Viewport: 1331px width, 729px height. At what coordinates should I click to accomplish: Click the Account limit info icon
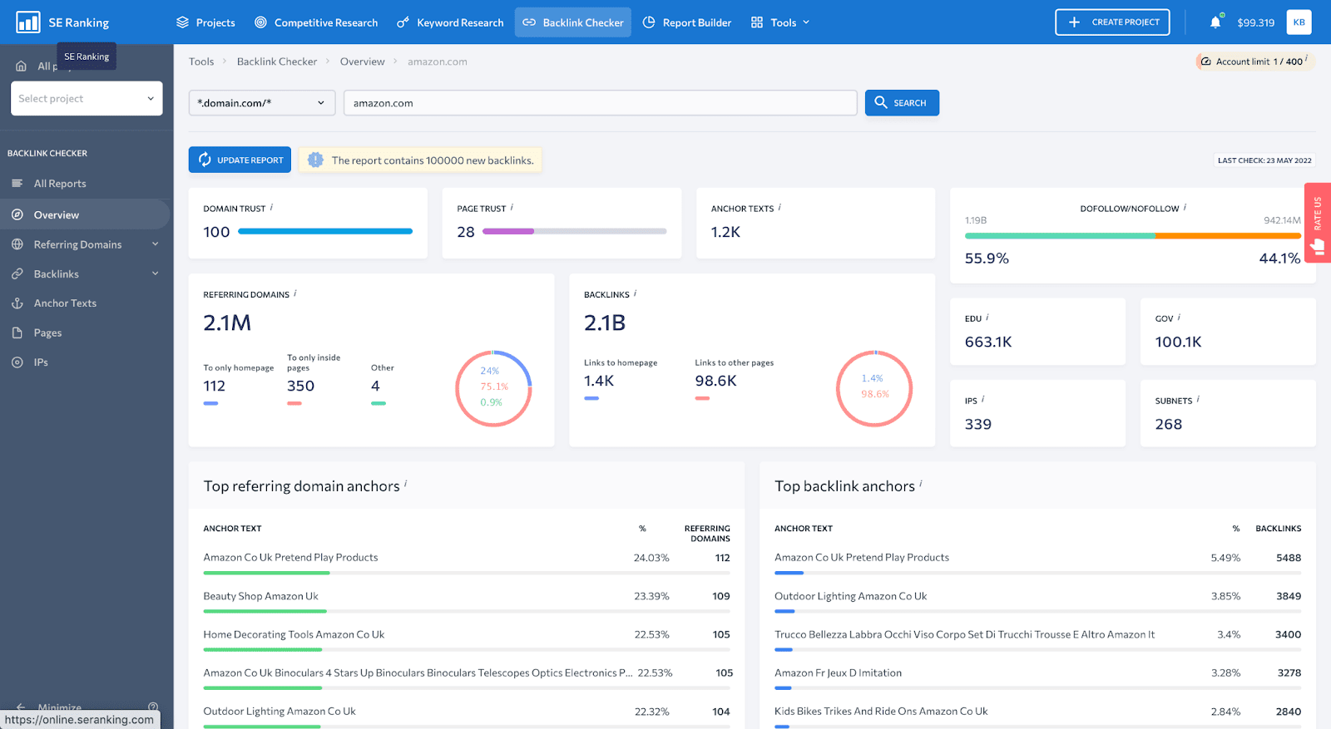(1307, 58)
